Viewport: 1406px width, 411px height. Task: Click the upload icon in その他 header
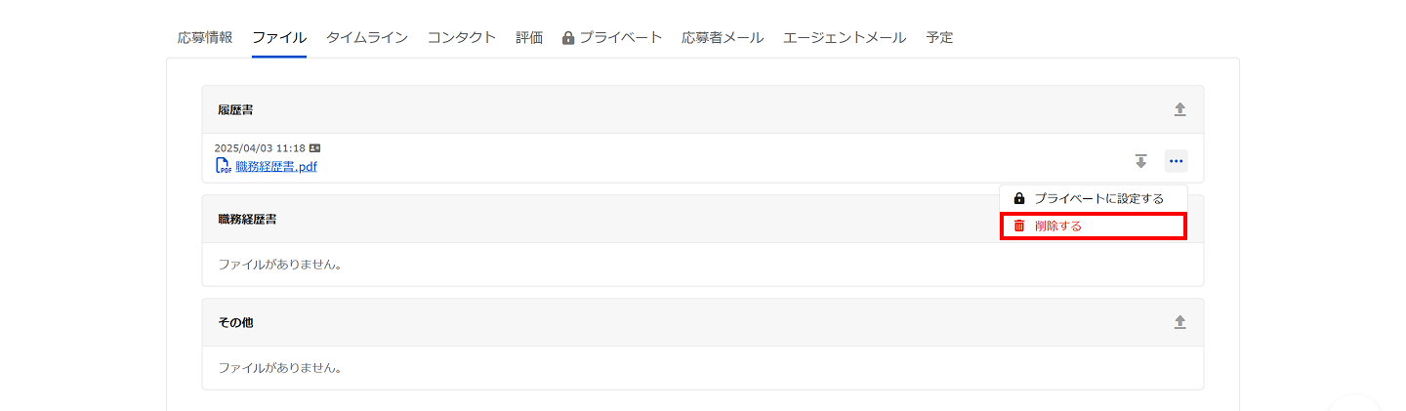coord(1179,322)
